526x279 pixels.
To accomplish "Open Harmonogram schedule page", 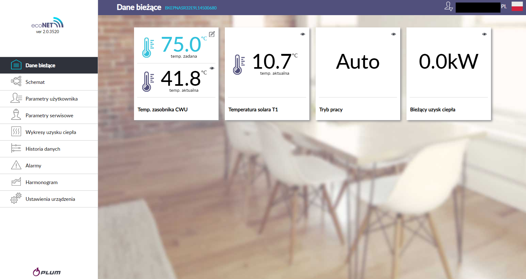I will pyautogui.click(x=42, y=182).
